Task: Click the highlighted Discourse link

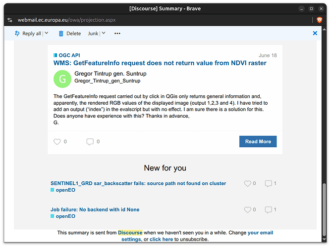Action: (130, 233)
